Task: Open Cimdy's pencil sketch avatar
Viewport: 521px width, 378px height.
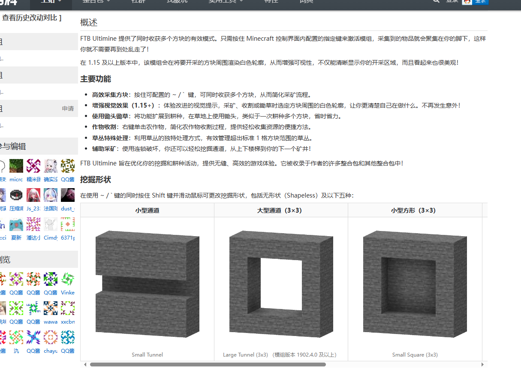Action: [51, 224]
